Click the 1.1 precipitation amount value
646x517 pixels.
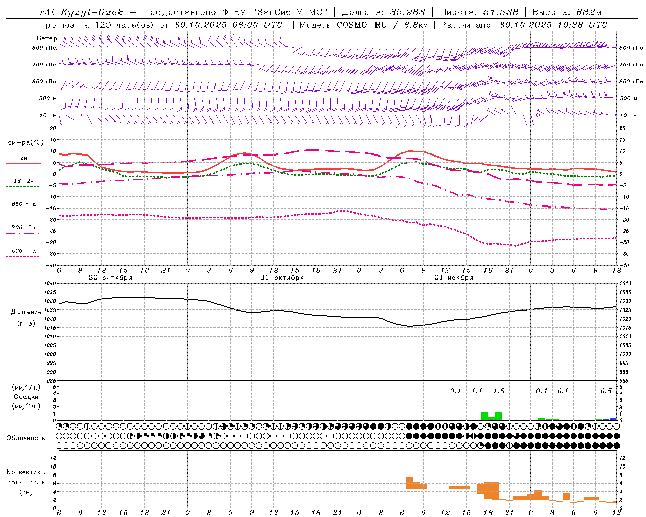click(x=477, y=391)
